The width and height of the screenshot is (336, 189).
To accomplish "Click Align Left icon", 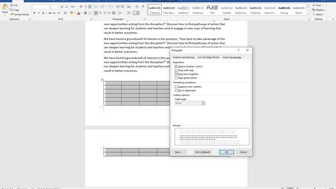I will [x=96, y=13].
